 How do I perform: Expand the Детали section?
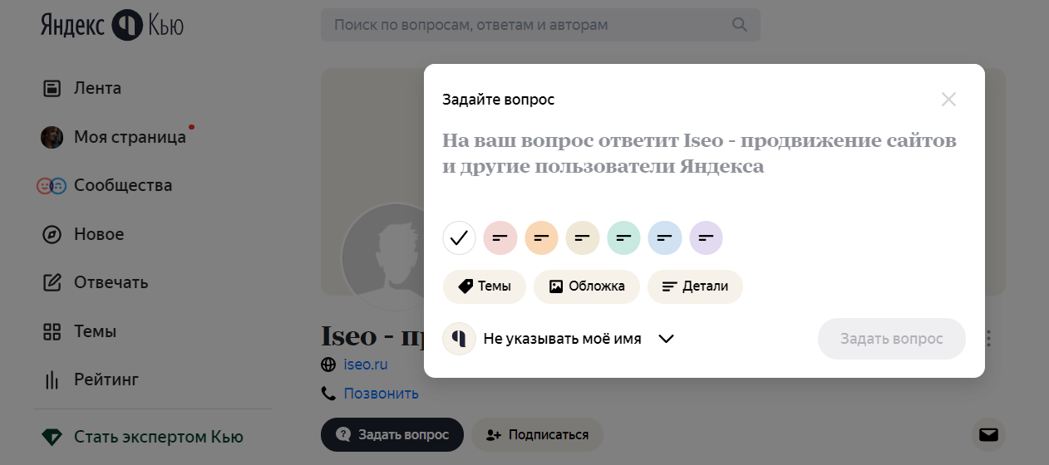tap(695, 286)
